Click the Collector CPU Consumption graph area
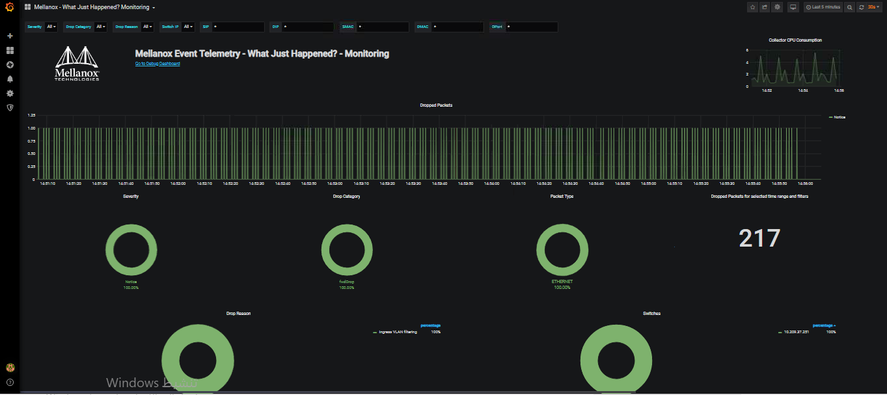This screenshot has width=887, height=395. (795, 68)
